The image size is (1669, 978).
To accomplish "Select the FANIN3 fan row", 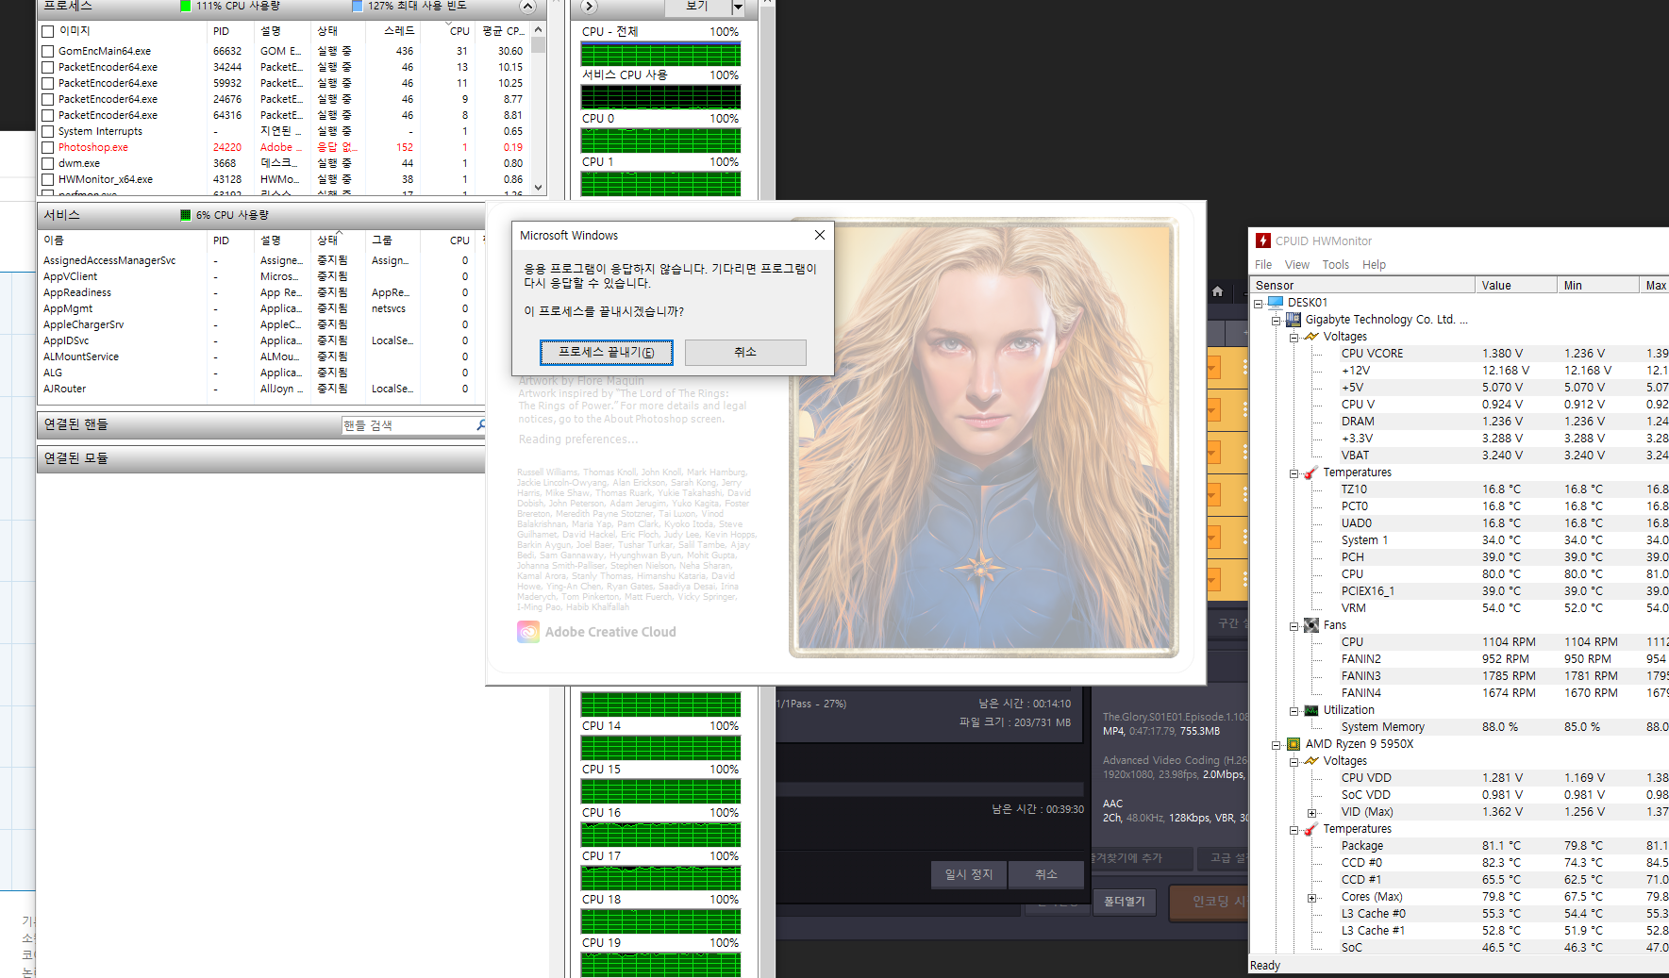I will (x=1504, y=676).
